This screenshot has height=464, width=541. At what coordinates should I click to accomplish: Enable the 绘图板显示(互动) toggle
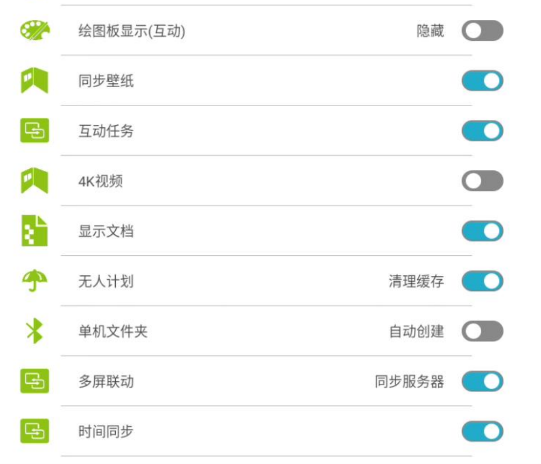tap(482, 31)
